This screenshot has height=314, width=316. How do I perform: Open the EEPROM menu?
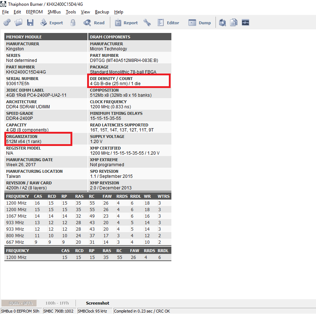pos(34,12)
